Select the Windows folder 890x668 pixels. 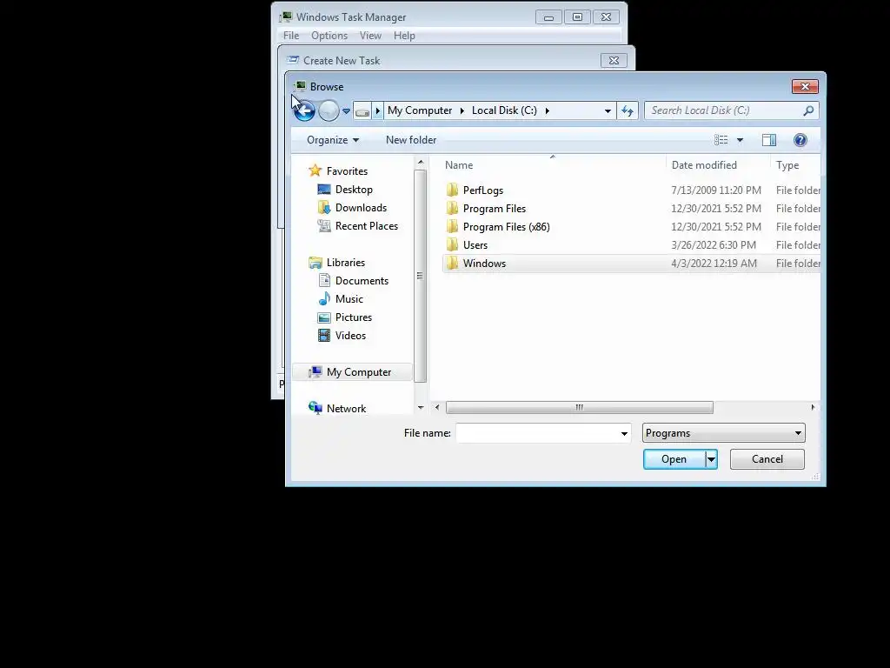pyautogui.click(x=484, y=263)
